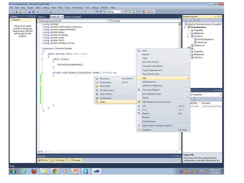Select Form1.Designer.cs in Solution Explorer

click(x=205, y=39)
